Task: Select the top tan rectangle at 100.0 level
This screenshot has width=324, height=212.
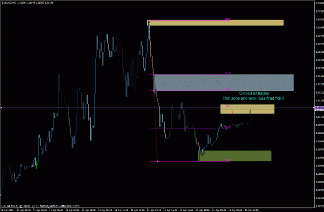Action: coord(215,23)
